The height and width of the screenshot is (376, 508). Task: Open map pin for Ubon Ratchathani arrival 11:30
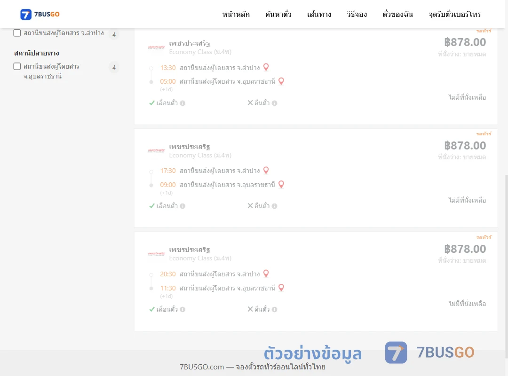pyautogui.click(x=281, y=288)
